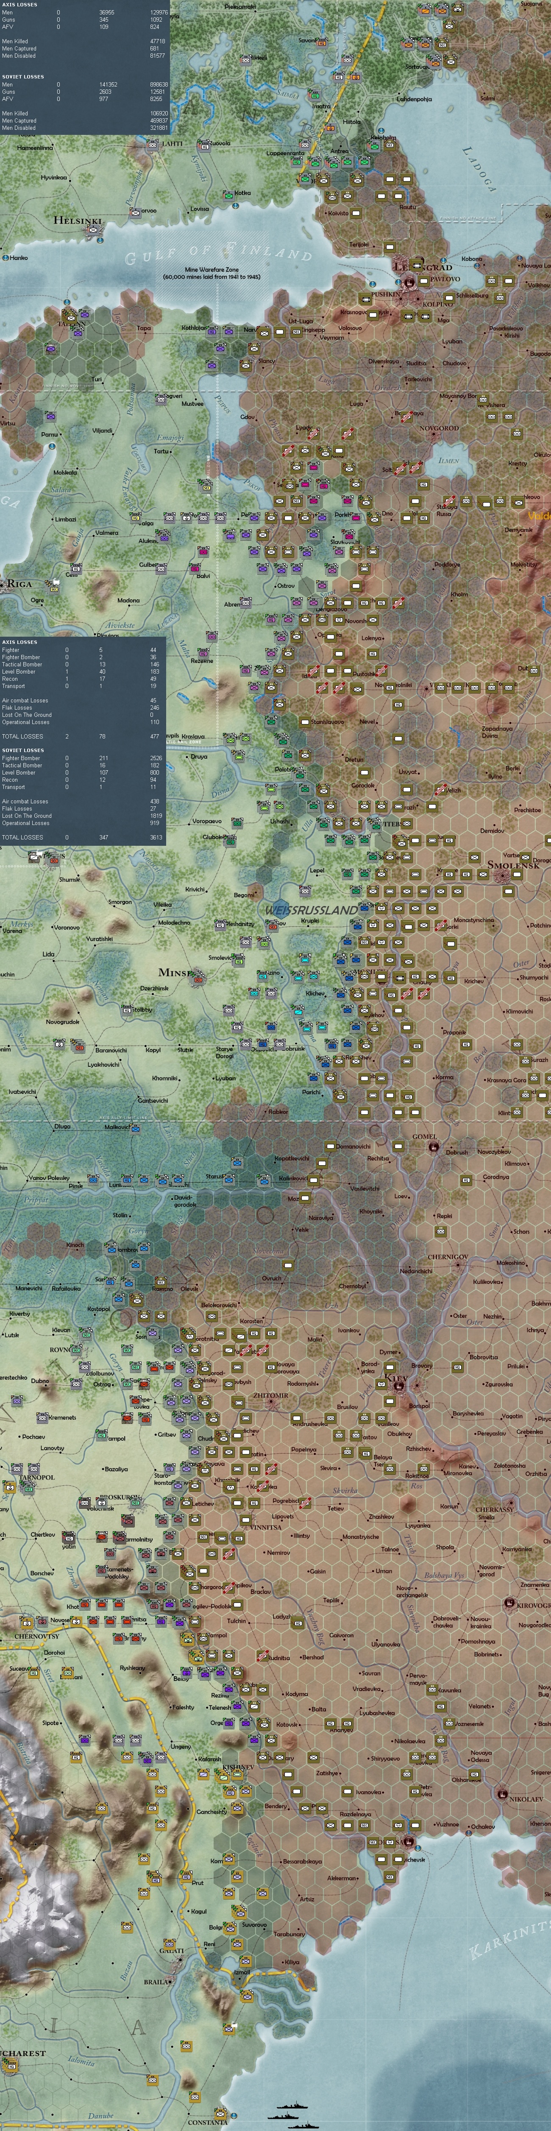Select the Soviet AFV losses value 8255
The image size is (551, 2131).
point(157,99)
